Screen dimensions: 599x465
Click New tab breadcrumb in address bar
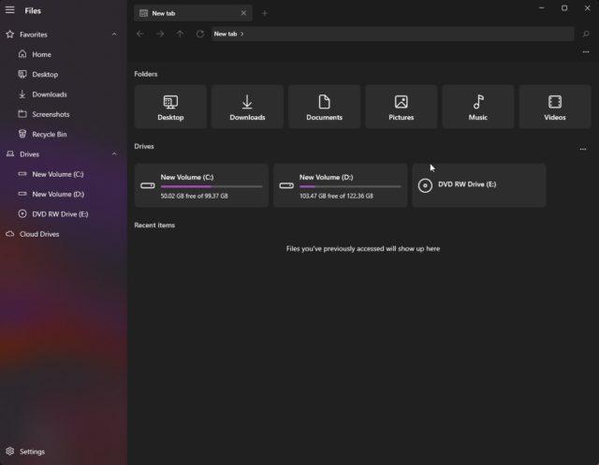tap(226, 34)
